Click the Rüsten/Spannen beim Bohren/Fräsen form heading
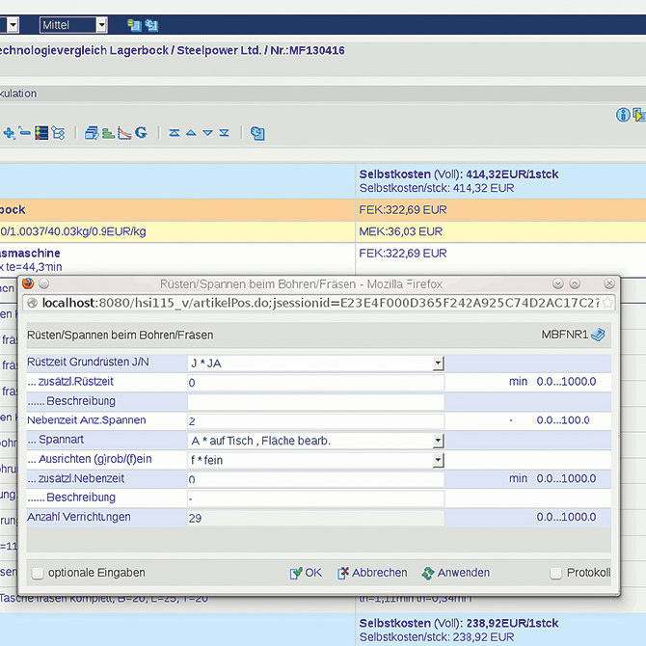The width and height of the screenshot is (646, 646). point(120,335)
